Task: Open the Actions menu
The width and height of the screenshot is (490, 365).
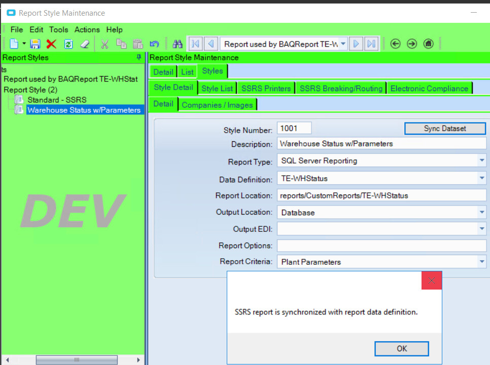Action: click(87, 30)
